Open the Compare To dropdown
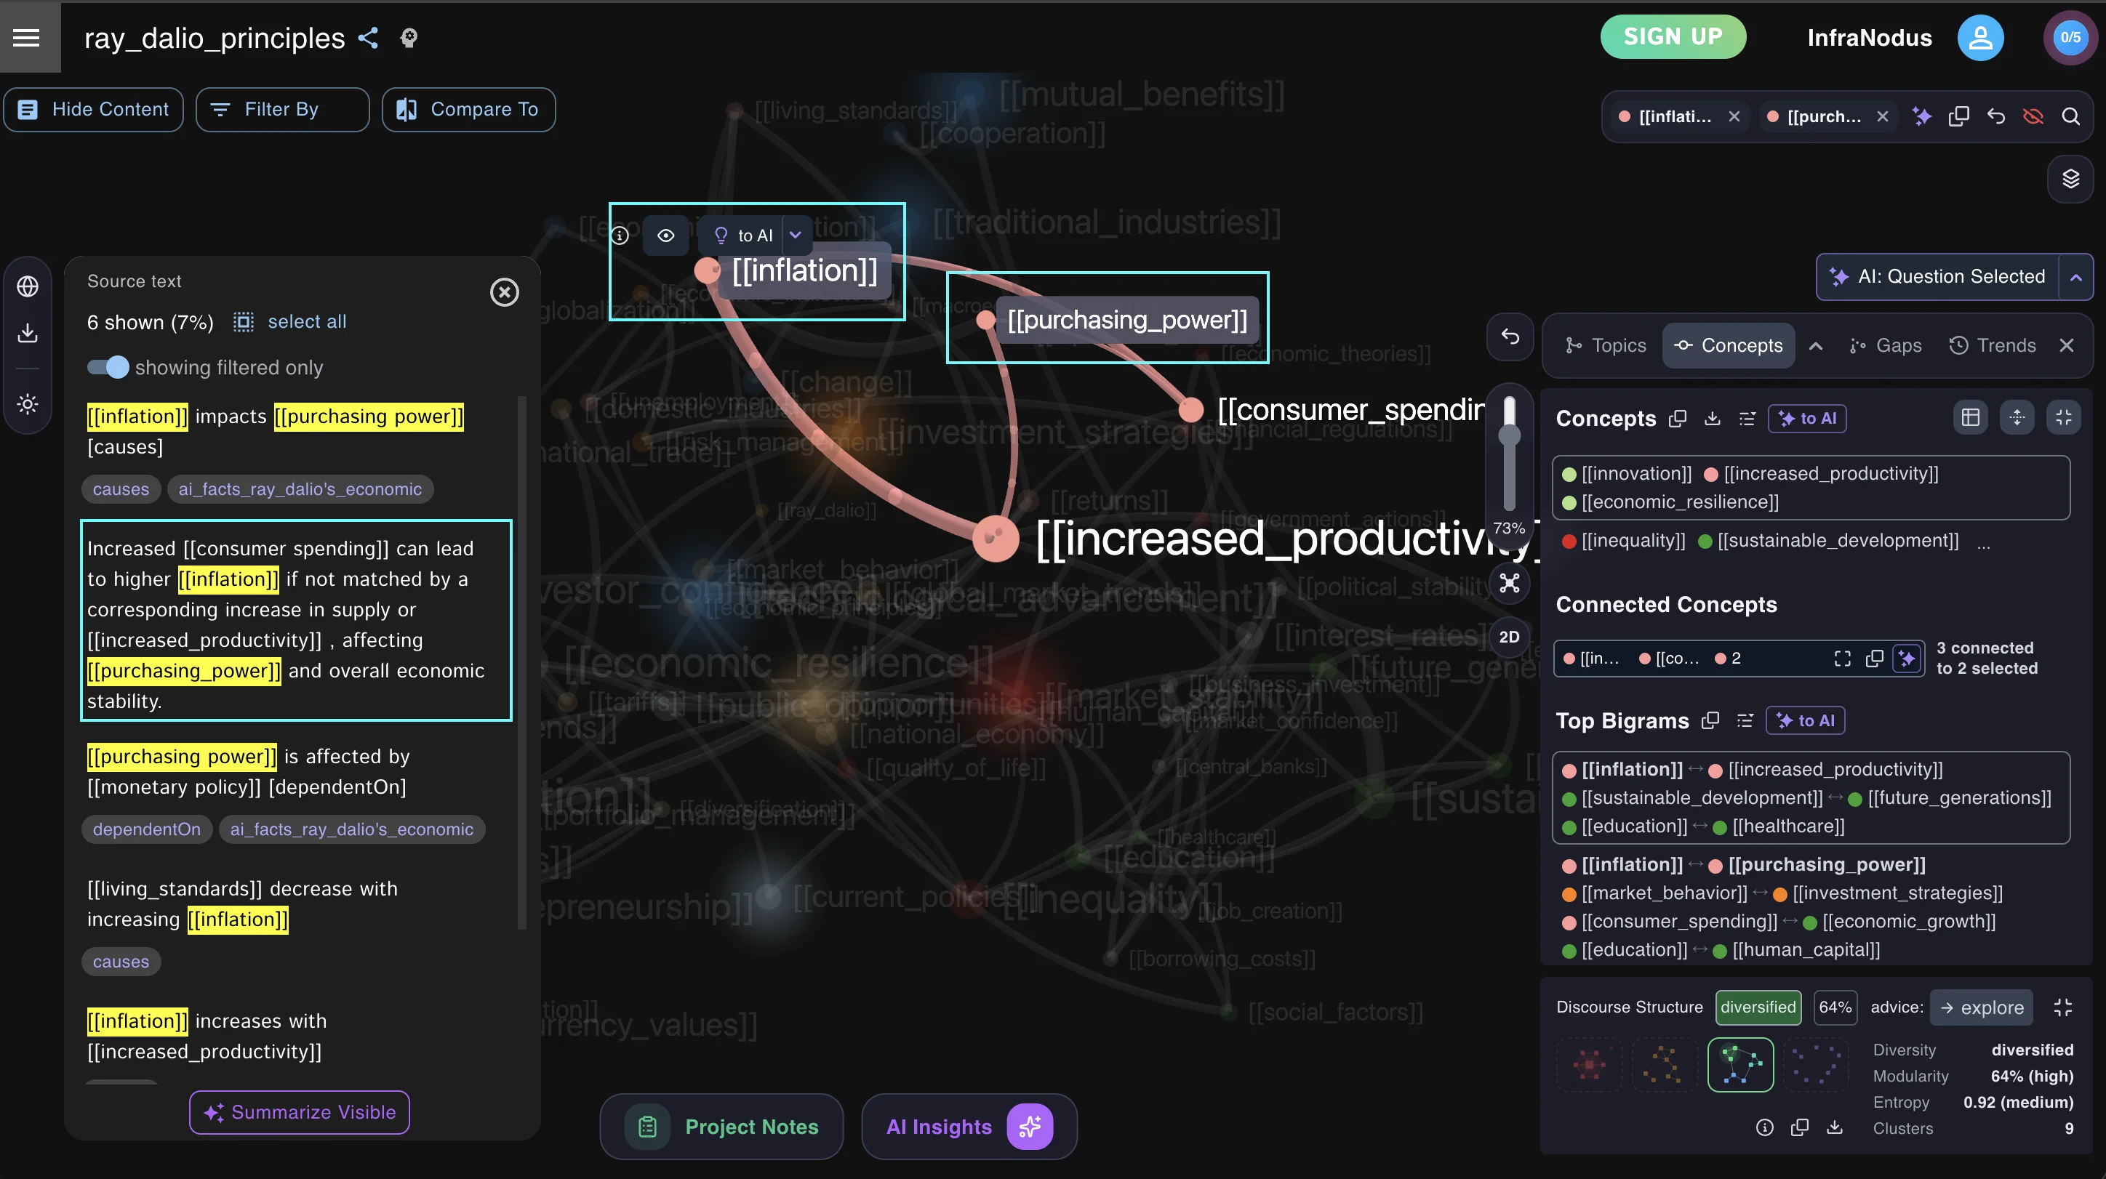The height and width of the screenshot is (1179, 2106). click(468, 110)
